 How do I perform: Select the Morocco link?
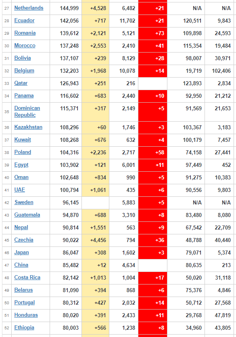point(25,46)
